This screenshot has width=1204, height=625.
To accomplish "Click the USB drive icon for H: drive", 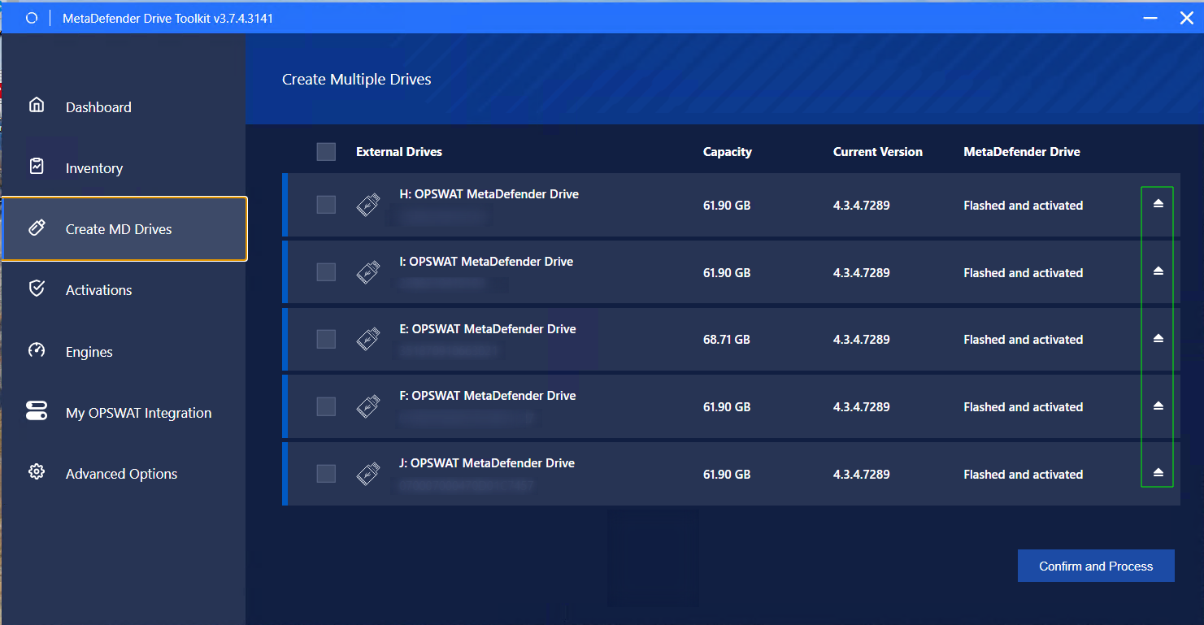I will pos(368,205).
